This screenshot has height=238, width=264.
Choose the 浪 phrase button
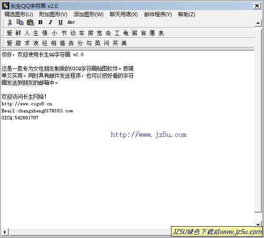pos(36,43)
